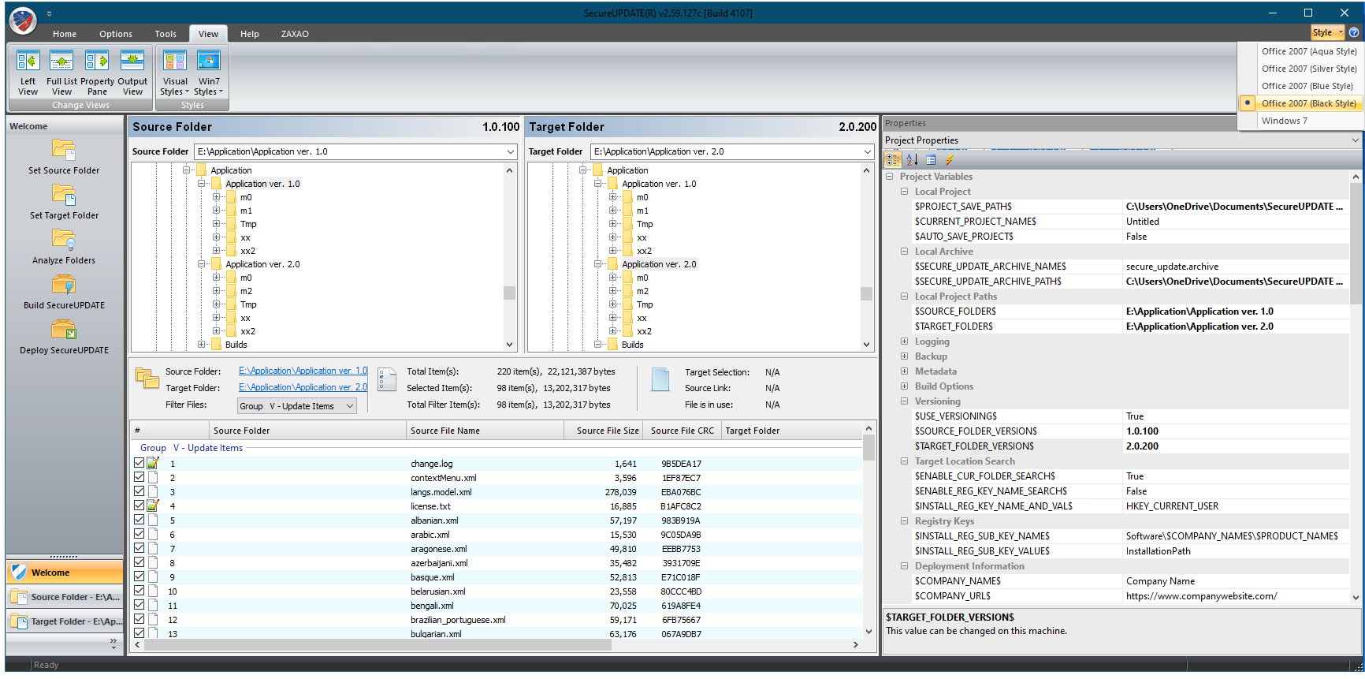
Task: Click the Build SecureUPDATE icon
Action: point(64,284)
